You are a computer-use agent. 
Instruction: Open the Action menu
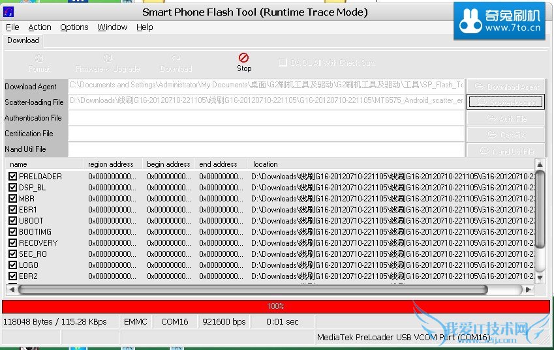point(40,27)
